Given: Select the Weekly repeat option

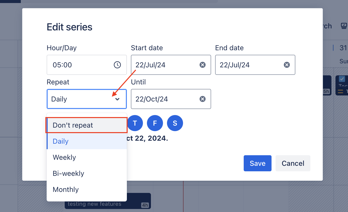Looking at the screenshot, I should click(87, 157).
